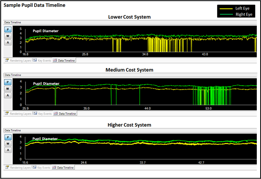The height and width of the screenshot is (179, 261).
Task: Click the yellow Left Eye legend line
Action: (226, 9)
